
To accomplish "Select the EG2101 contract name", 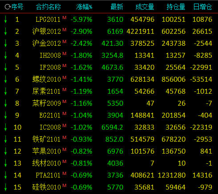I will coord(50,115).
